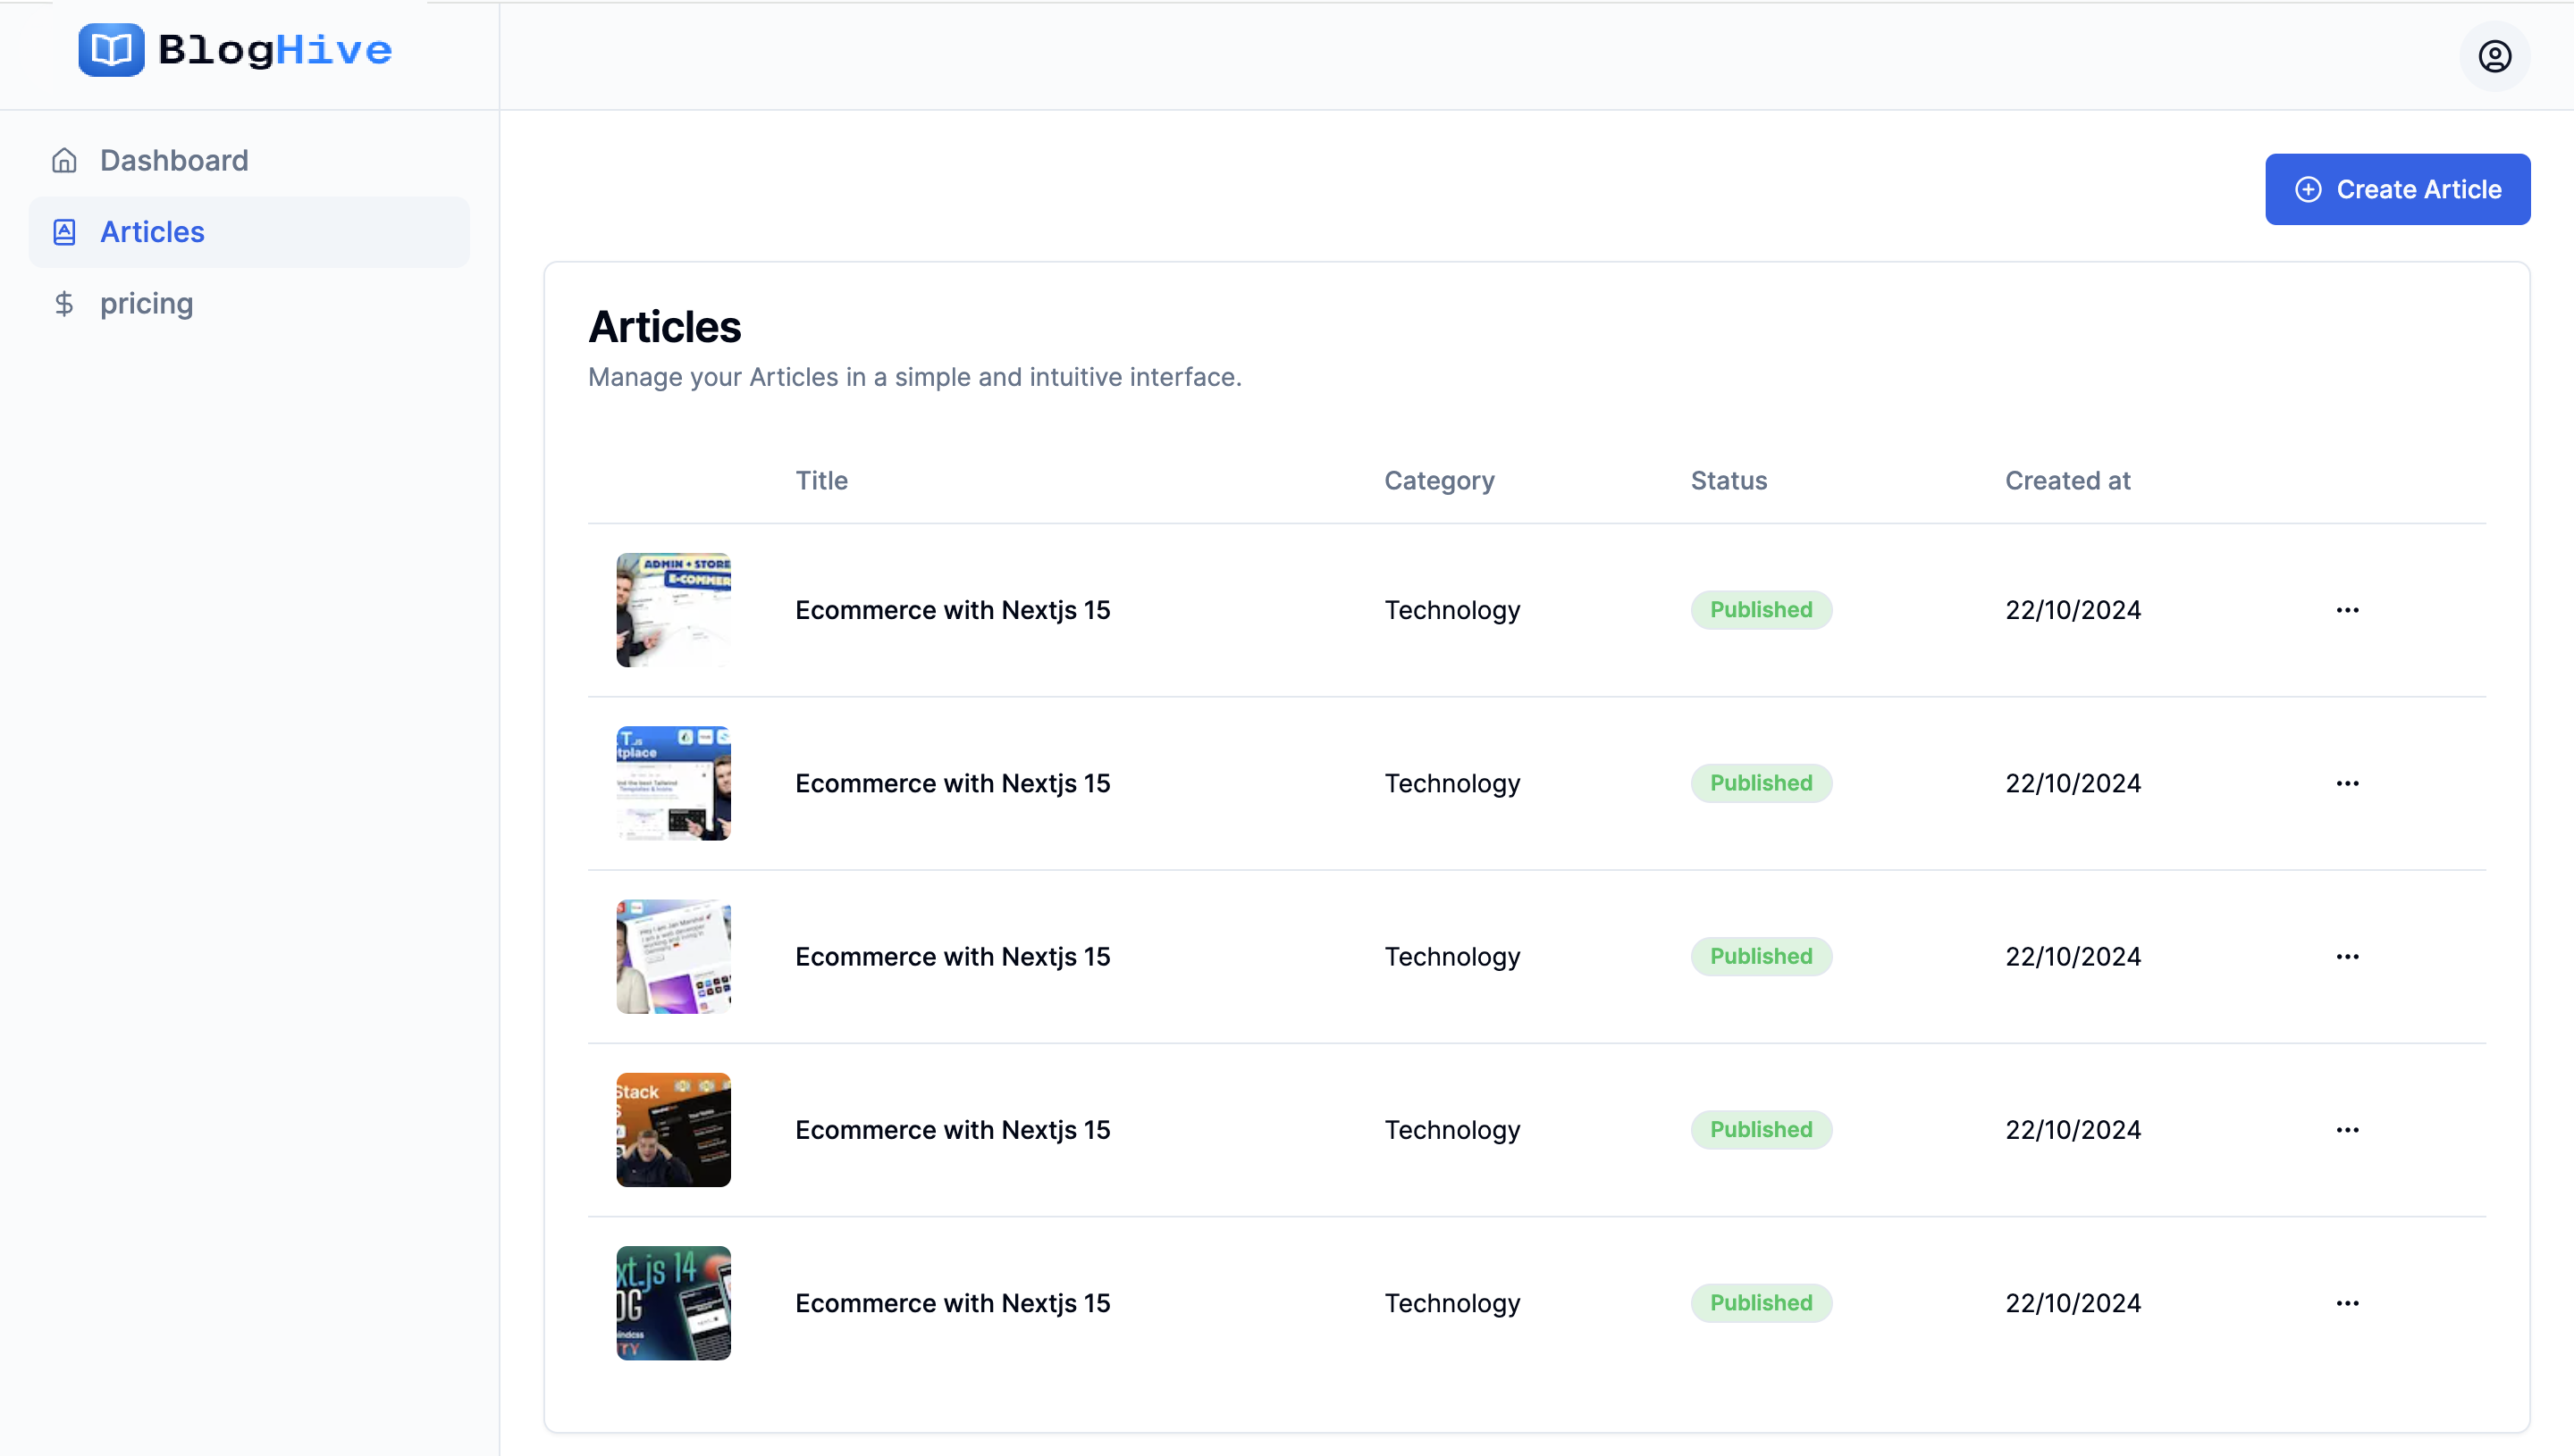This screenshot has height=1456, width=2574.
Task: Click the Created at column header
Action: (x=2067, y=481)
